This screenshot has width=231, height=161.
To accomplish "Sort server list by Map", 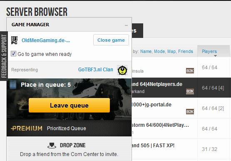I will click(172, 51).
